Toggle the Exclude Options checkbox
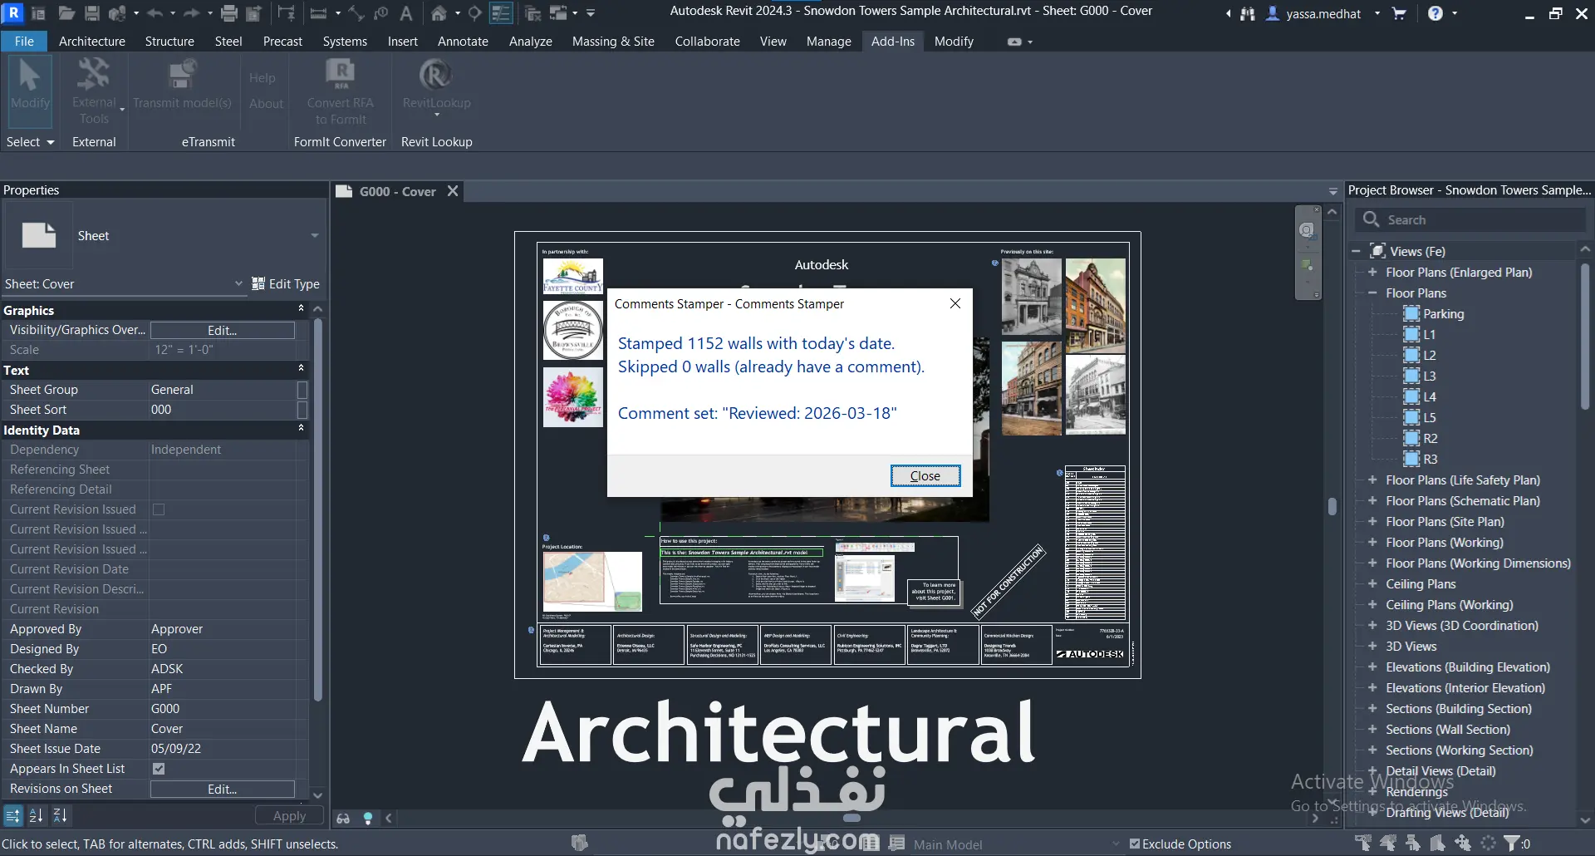This screenshot has width=1595, height=856. click(x=1134, y=844)
